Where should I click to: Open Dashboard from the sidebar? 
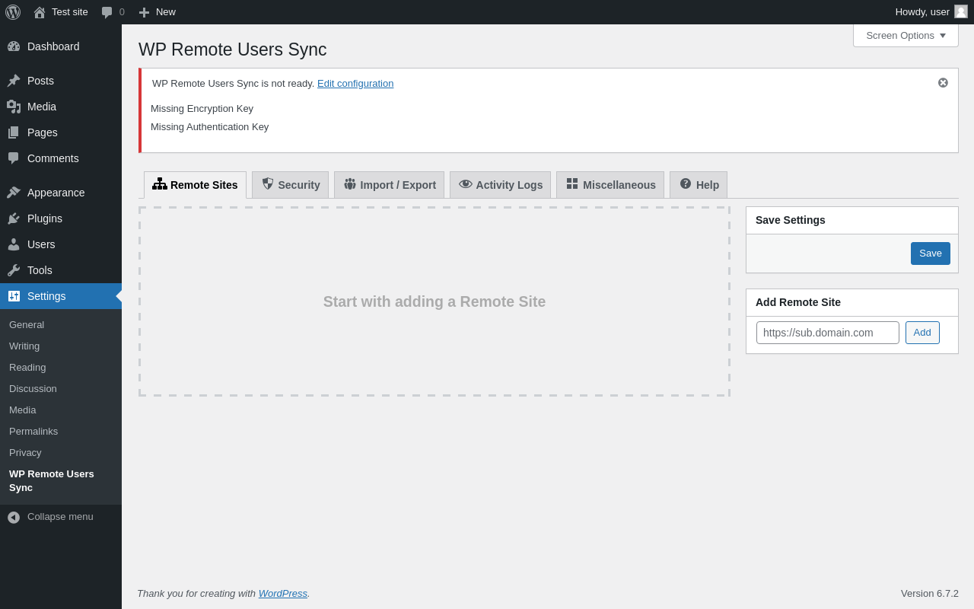click(x=53, y=46)
